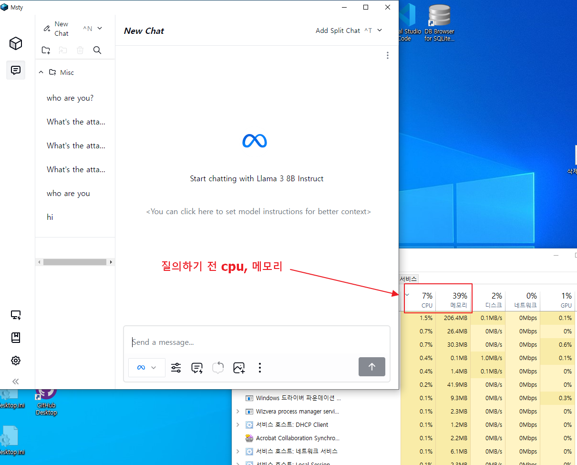Expand Add Split Chat dropdown arrow
The height and width of the screenshot is (465, 577).
click(x=380, y=31)
